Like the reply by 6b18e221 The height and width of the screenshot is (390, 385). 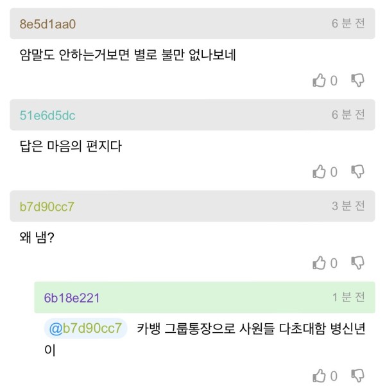[x=319, y=376]
